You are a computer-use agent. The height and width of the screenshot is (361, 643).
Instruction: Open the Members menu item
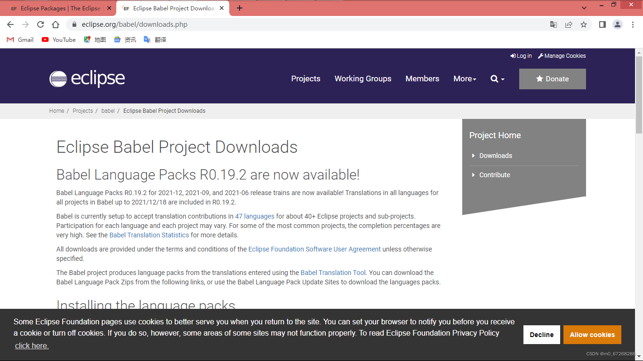pyautogui.click(x=422, y=79)
